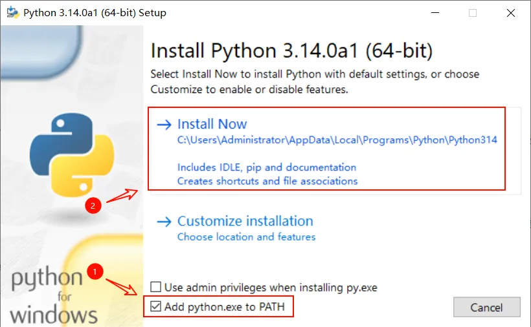Image resolution: width=531 pixels, height=327 pixels.
Task: Click the window title 'Python 3.14.0a1 (64-bit) Setup'
Action: pos(95,13)
